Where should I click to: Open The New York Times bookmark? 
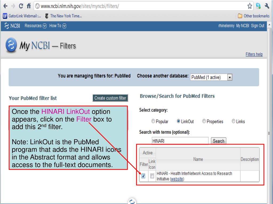pos(63,16)
